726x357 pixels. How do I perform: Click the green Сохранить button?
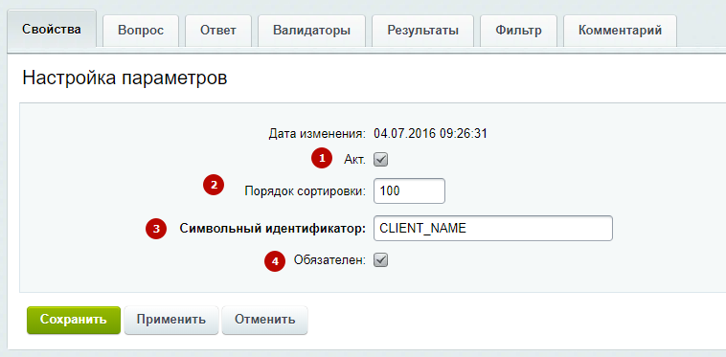pyautogui.click(x=74, y=320)
